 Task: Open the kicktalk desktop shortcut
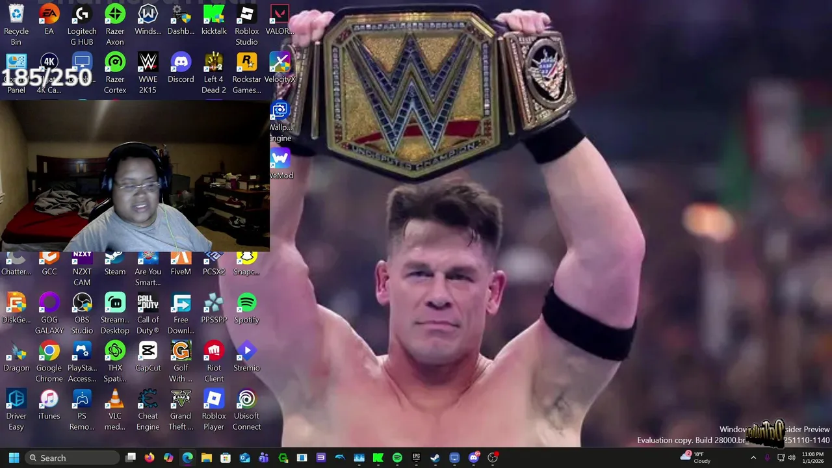coord(214,19)
